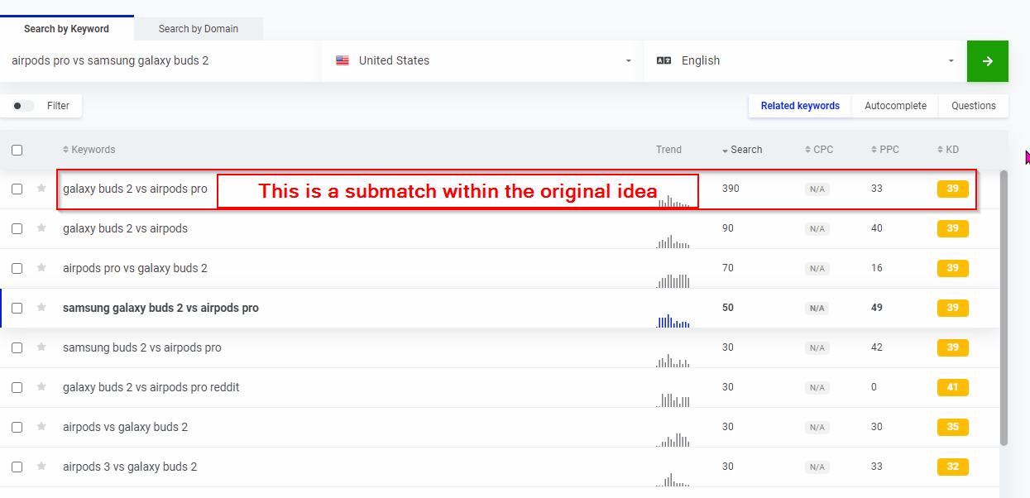
Task: Switch to the Autocomplete tab
Action: (x=895, y=106)
